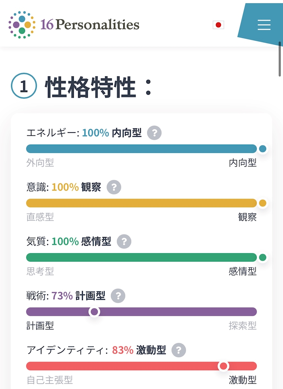Click the 16Personalities text wordmark

(x=90, y=25)
